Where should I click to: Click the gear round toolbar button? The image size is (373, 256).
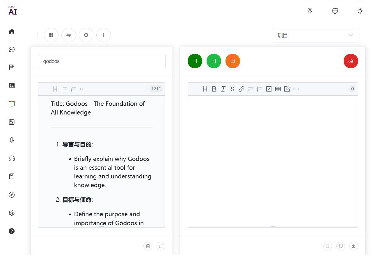[86, 35]
